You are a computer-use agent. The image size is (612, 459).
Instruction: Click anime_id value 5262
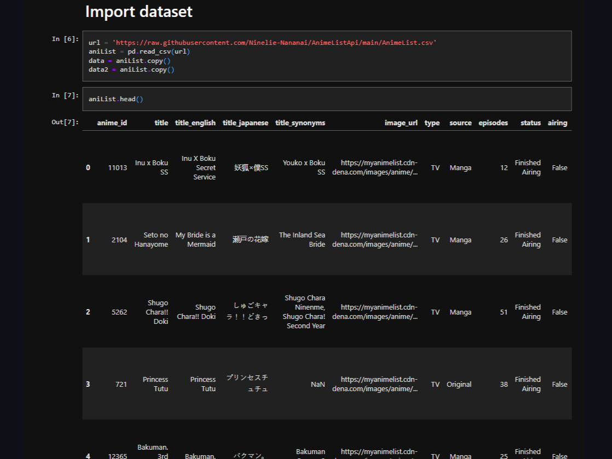point(119,312)
